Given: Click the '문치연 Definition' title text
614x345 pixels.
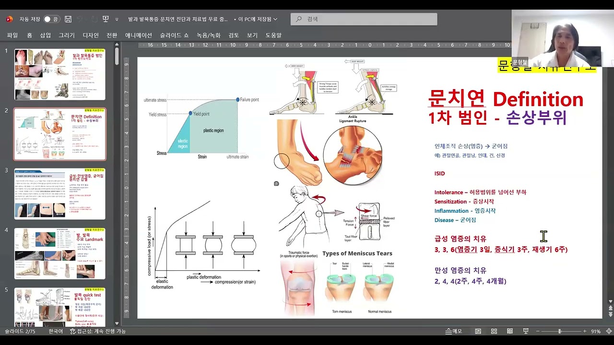Looking at the screenshot, I should (506, 99).
